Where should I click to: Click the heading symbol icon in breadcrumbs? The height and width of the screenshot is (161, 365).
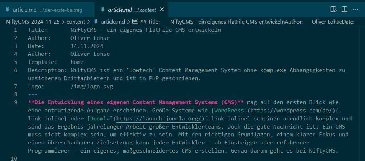(135, 22)
